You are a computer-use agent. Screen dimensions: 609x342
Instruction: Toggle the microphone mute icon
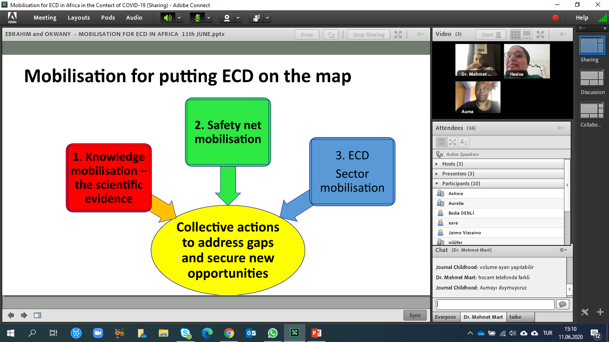click(197, 18)
